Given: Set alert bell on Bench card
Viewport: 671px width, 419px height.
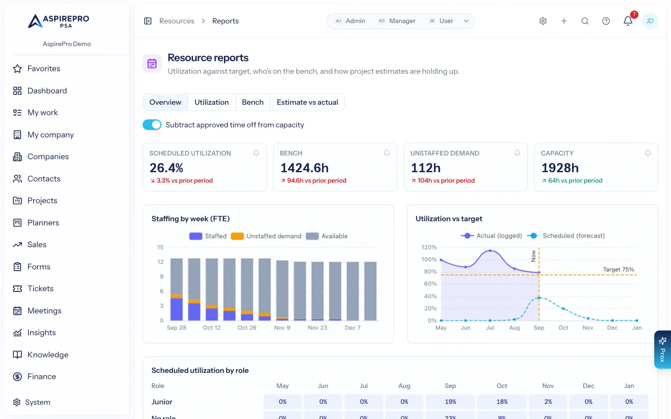Looking at the screenshot, I should (387, 153).
